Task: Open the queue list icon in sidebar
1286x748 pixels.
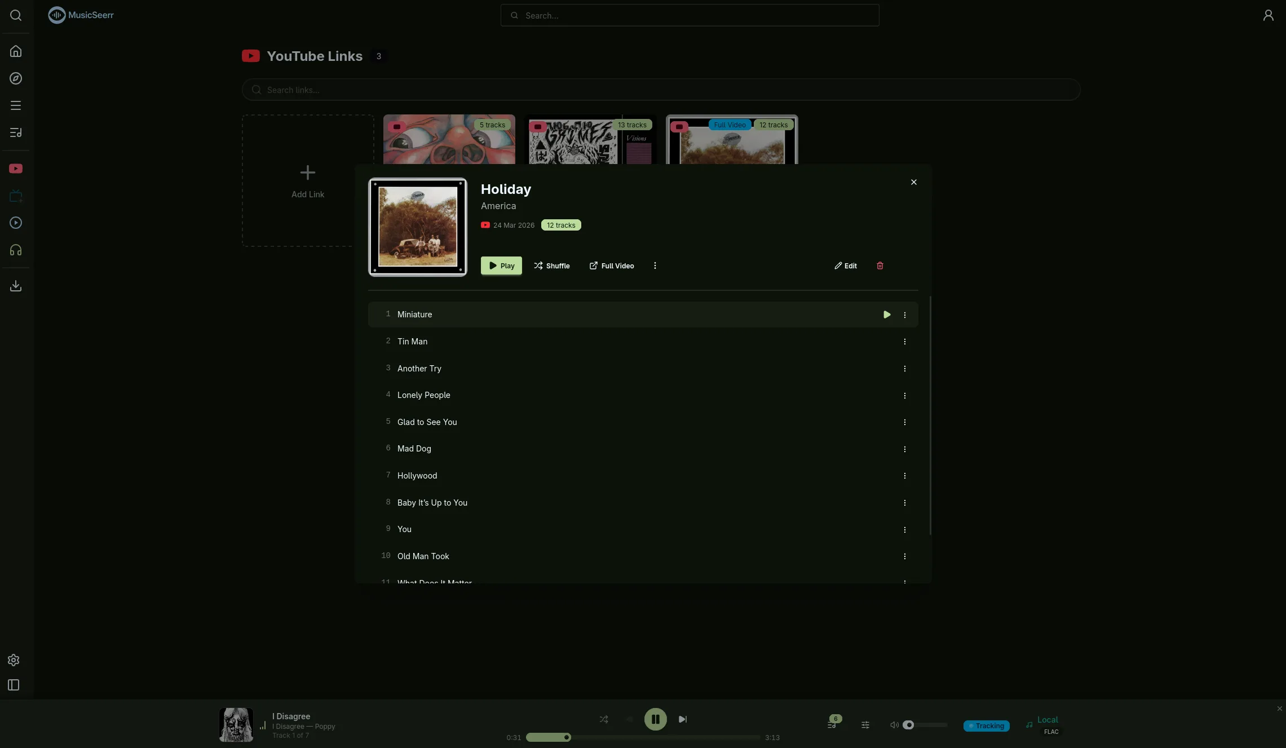Action: [x=15, y=132]
